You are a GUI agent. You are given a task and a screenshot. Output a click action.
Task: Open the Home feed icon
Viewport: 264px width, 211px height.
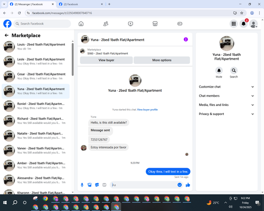coord(81,24)
